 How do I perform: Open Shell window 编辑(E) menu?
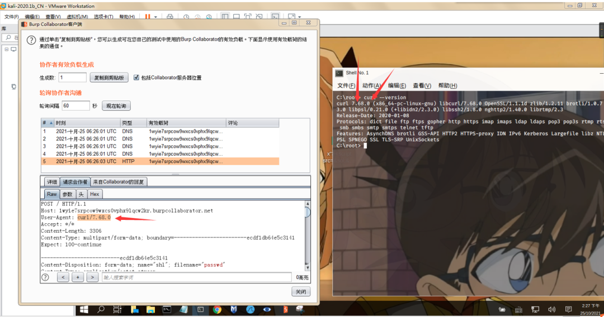pos(397,85)
